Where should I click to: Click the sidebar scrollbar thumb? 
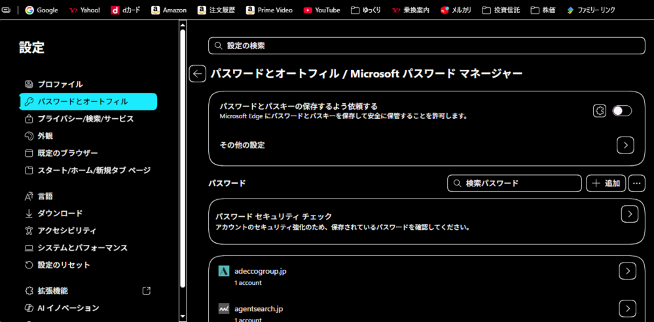(x=182, y=158)
